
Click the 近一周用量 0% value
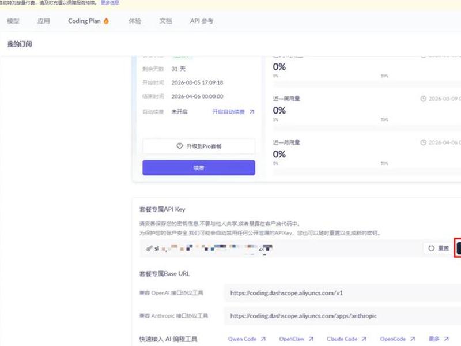(279, 111)
